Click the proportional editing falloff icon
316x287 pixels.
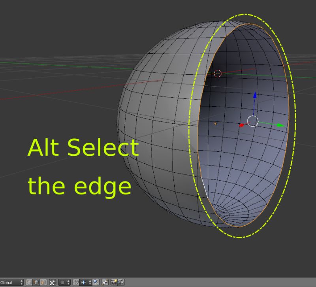pyautogui.click(x=63, y=282)
